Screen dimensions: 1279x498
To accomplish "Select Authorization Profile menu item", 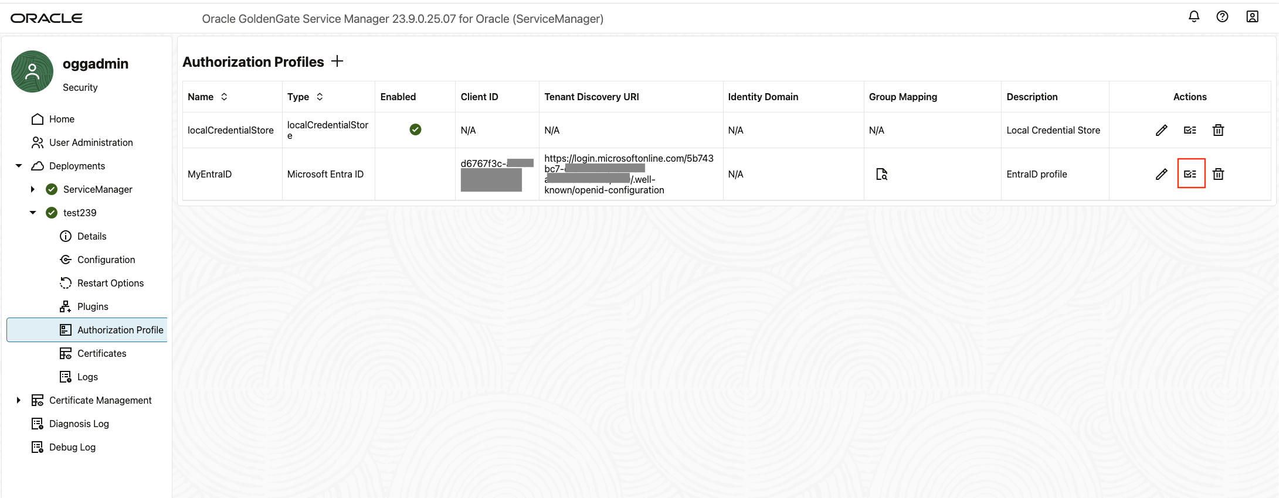I will tap(87, 330).
